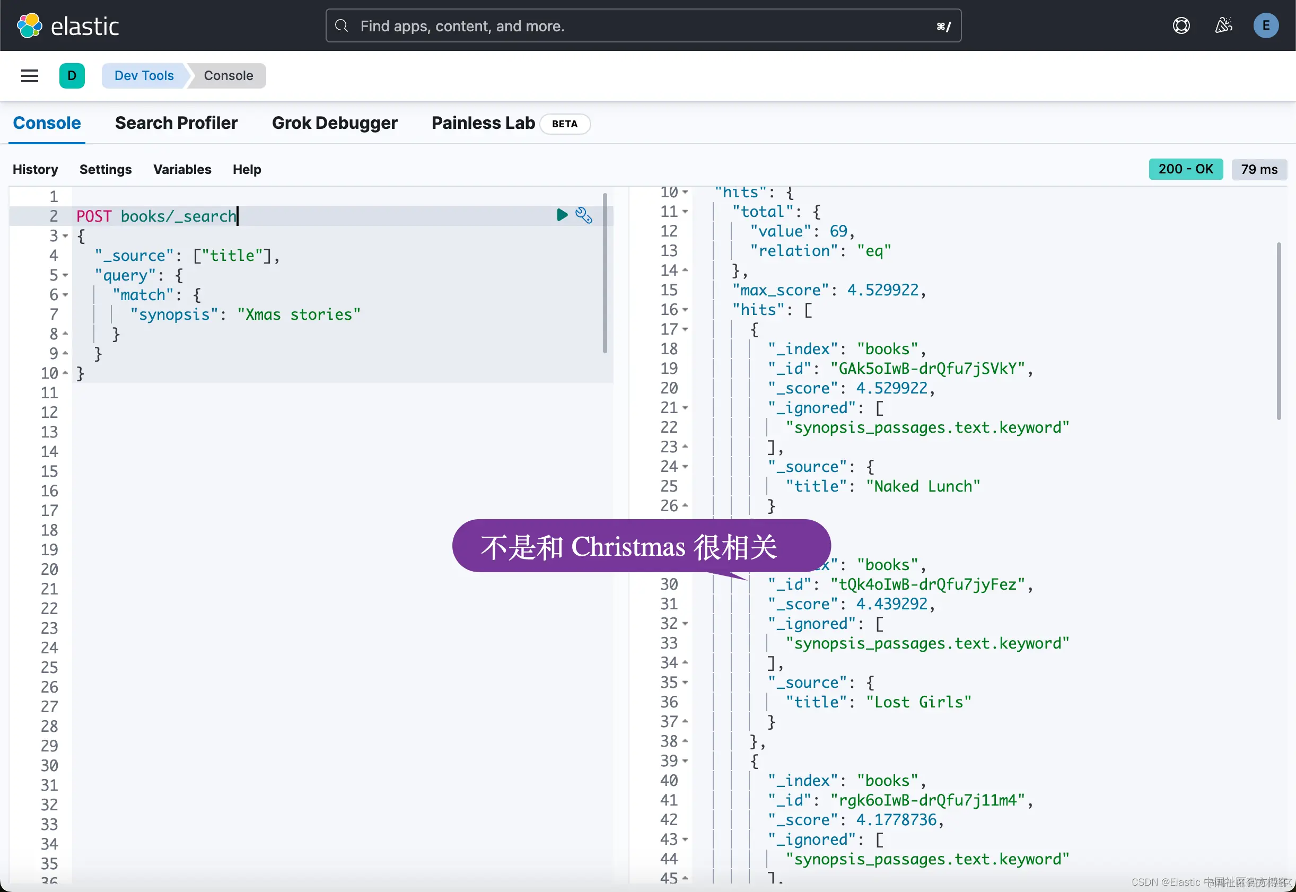Fold the _ignored array at line 21
This screenshot has height=892, width=1296.
[x=685, y=408]
